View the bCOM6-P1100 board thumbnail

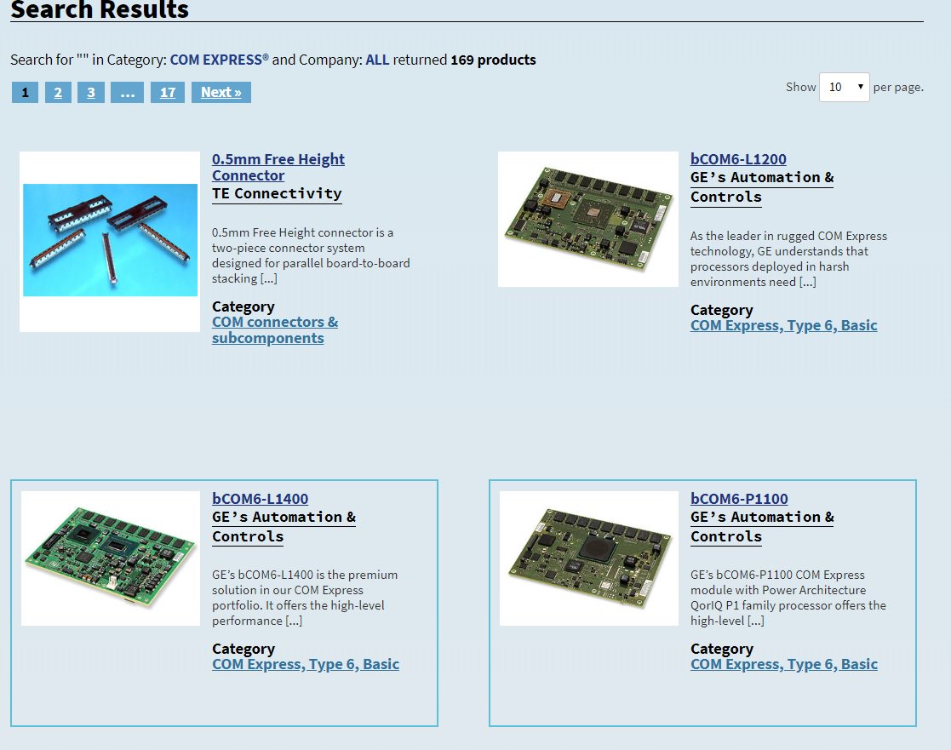point(589,558)
